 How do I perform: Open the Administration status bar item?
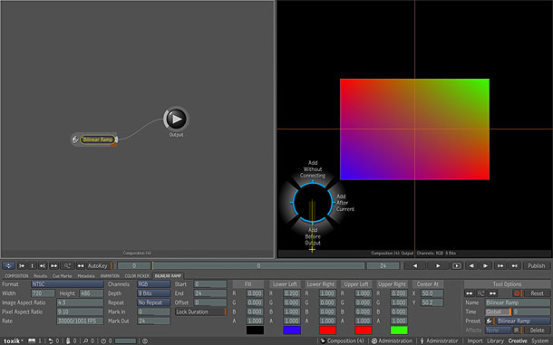pyautogui.click(x=392, y=340)
